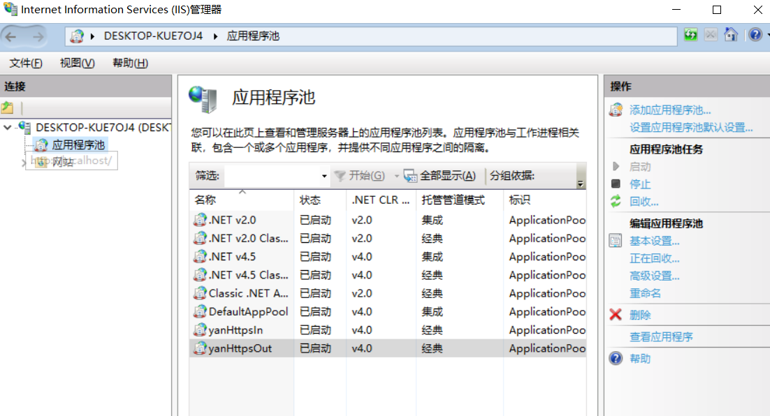
Task: Collapse the DESKTOP-KUE7OJ4 server tree node
Action: pos(8,128)
